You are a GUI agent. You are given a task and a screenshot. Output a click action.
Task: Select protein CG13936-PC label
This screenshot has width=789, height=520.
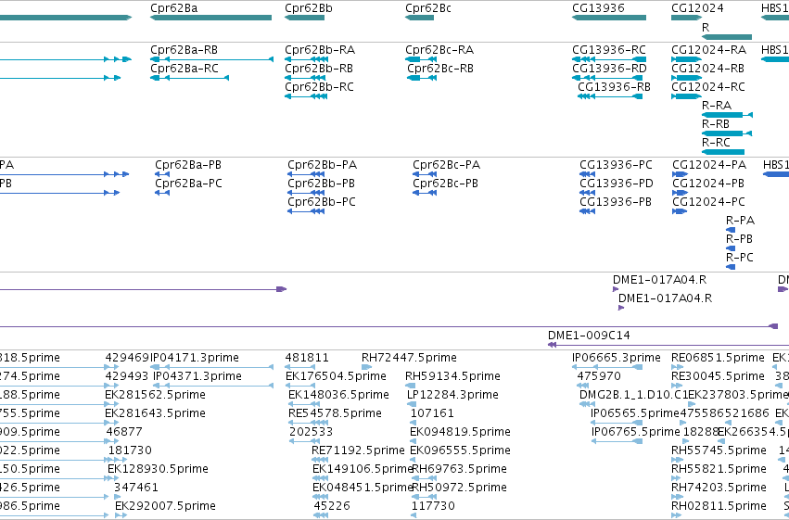pyautogui.click(x=616, y=165)
